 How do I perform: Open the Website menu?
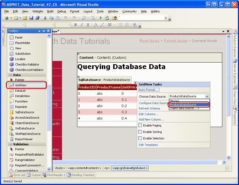(x=38, y=11)
